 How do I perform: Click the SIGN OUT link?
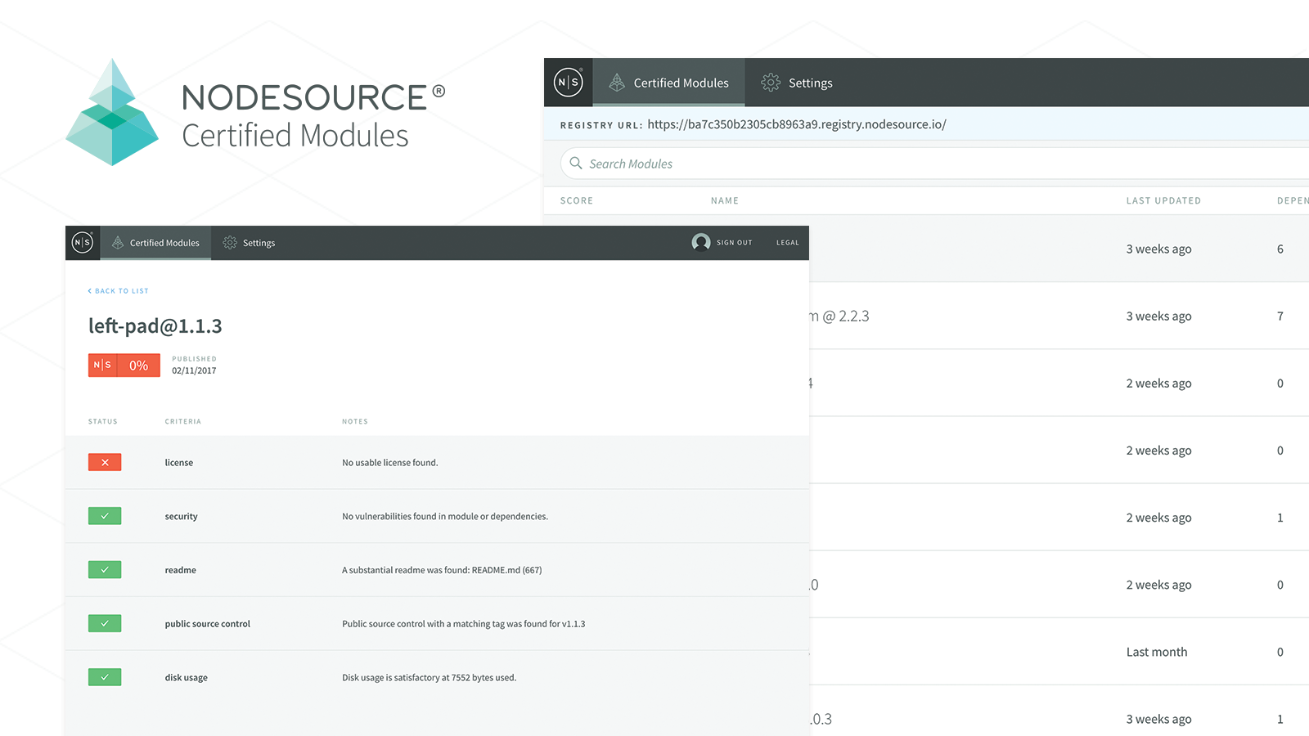tap(735, 243)
